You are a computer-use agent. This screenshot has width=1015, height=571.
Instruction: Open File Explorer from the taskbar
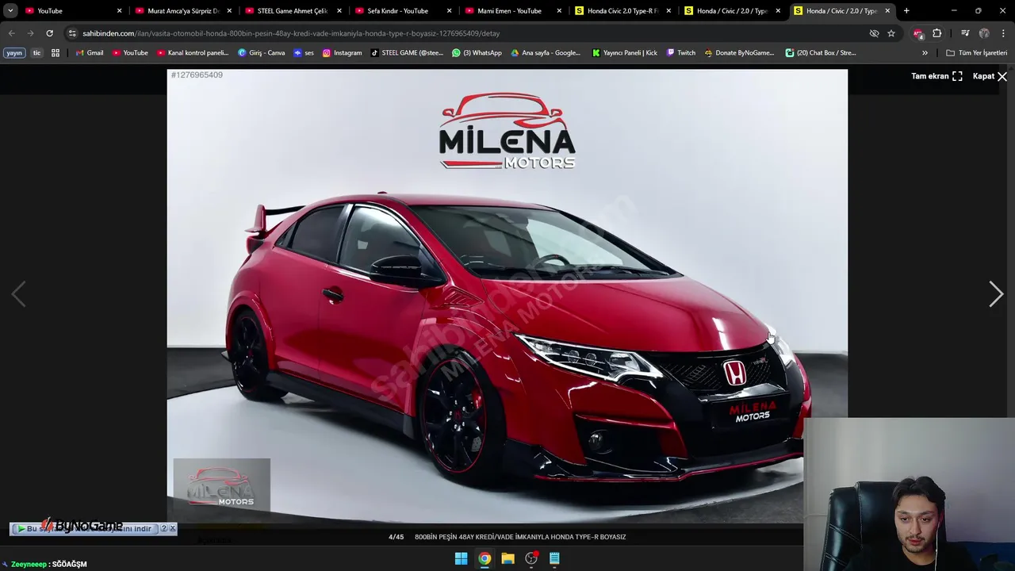[x=507, y=558]
